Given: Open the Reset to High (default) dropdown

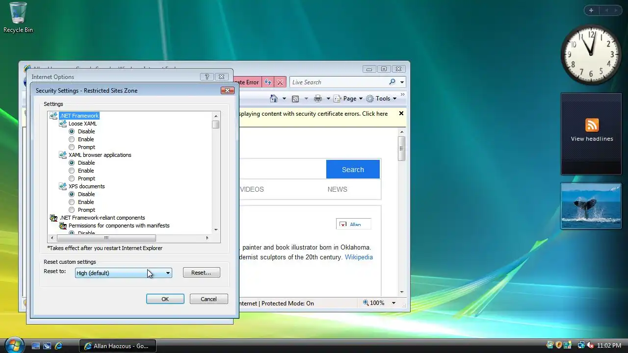Looking at the screenshot, I should click(123, 273).
